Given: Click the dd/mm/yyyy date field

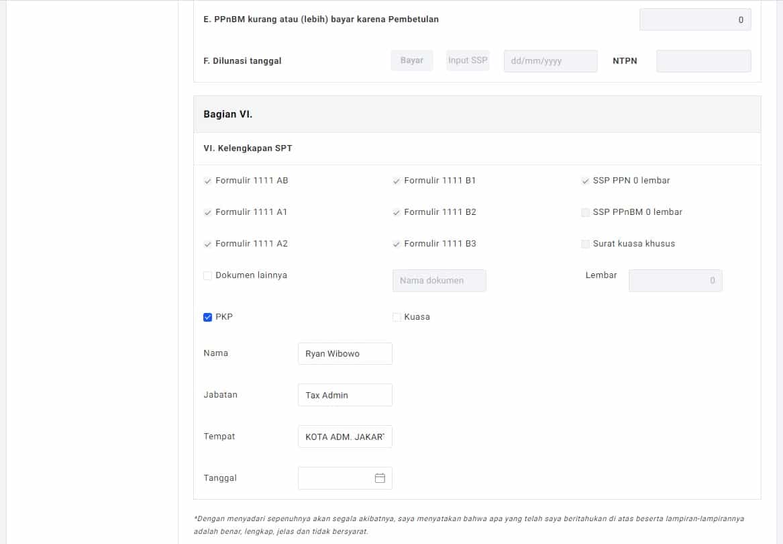Looking at the screenshot, I should [x=550, y=61].
